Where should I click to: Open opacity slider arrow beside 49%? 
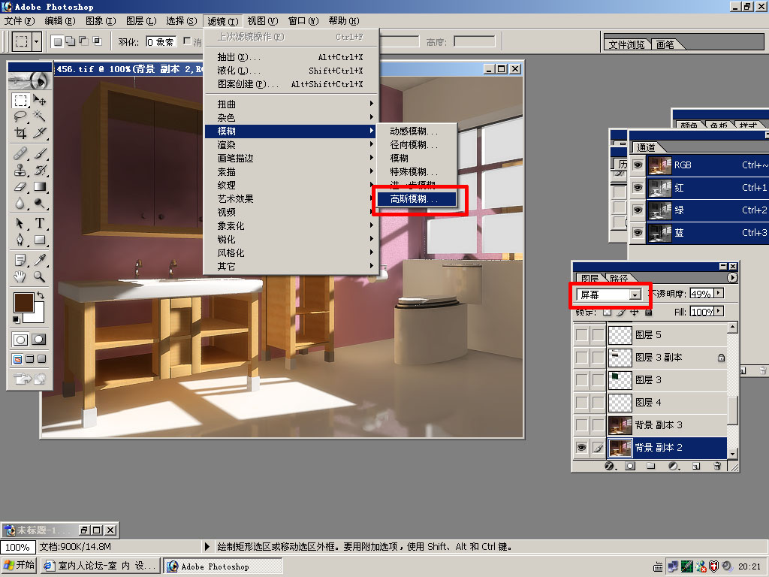click(x=719, y=293)
